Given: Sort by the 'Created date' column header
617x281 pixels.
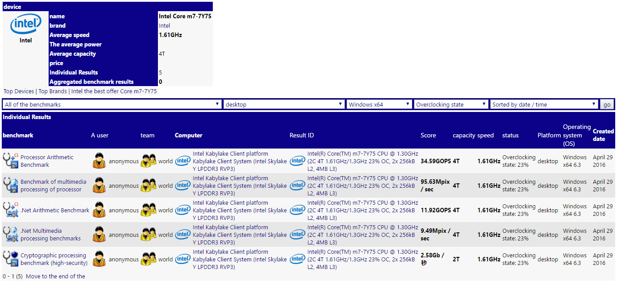Looking at the screenshot, I should tap(603, 135).
